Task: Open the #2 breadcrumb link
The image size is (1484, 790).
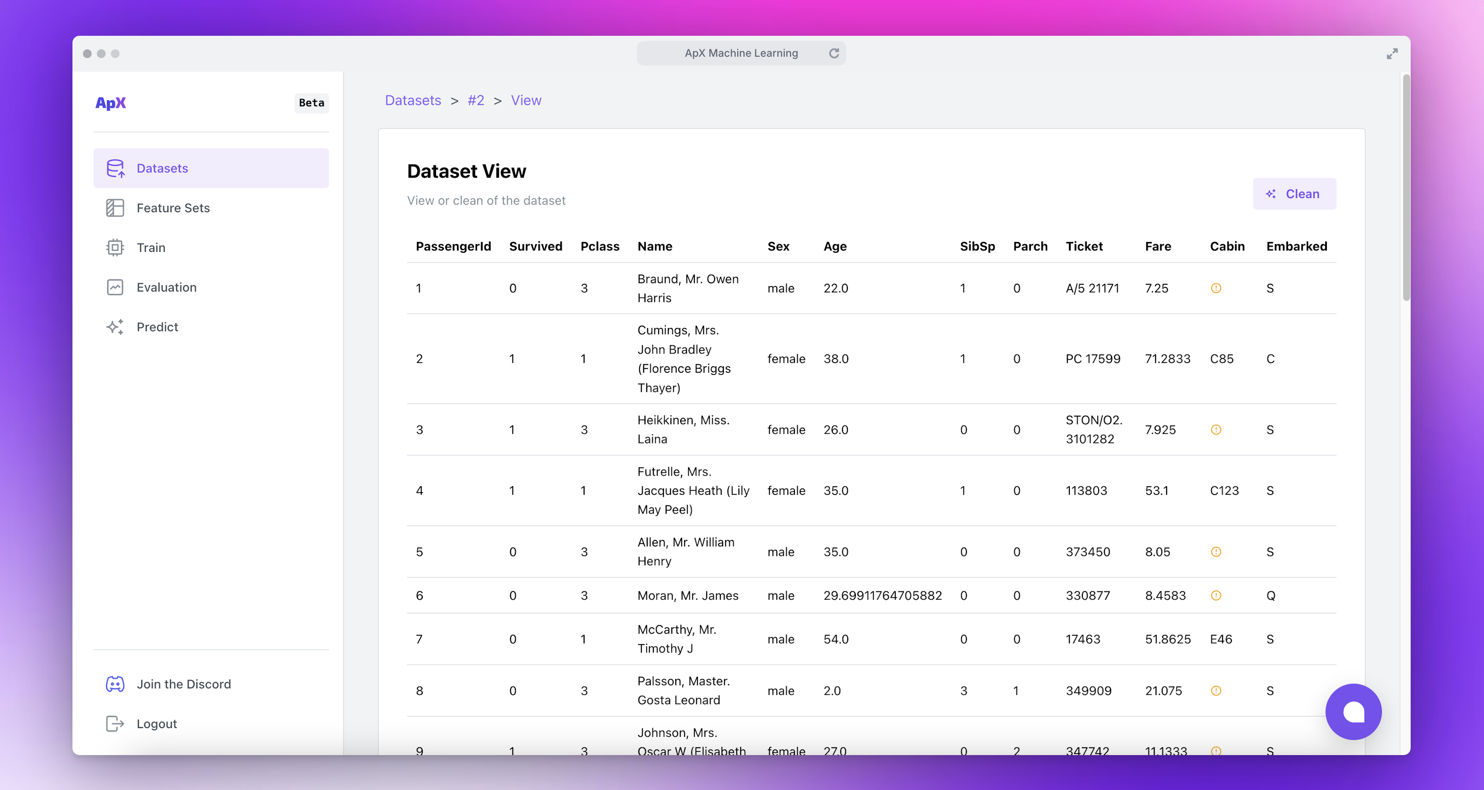Action: coord(475,100)
